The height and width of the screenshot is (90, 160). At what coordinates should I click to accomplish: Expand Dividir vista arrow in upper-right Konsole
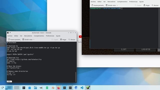(x=117, y=5)
